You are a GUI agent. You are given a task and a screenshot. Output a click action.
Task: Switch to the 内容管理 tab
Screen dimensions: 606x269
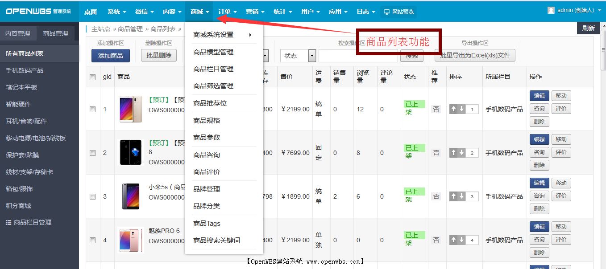pos(18,33)
